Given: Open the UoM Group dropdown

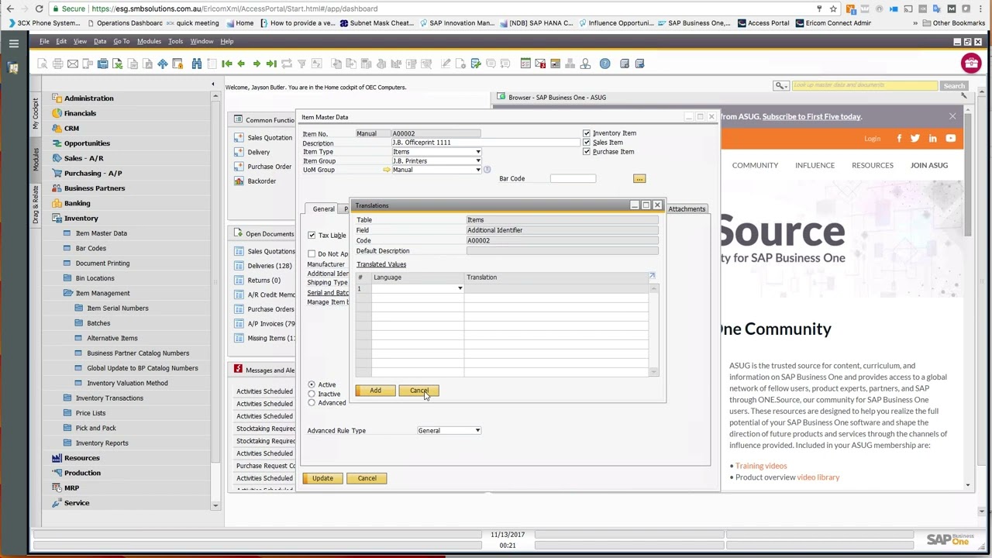Looking at the screenshot, I should pos(477,170).
